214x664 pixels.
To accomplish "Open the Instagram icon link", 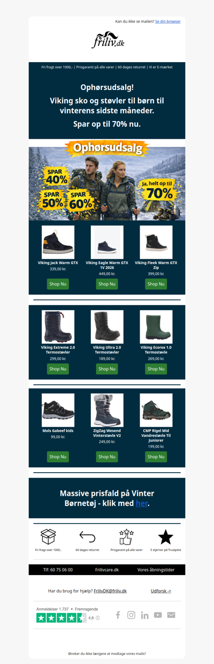I will point(131,615).
